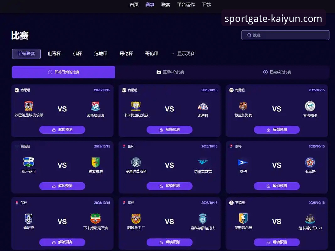This screenshot has height=251, width=335.
Task: Click the magnifier icon in search box
Action: pos(249,35)
